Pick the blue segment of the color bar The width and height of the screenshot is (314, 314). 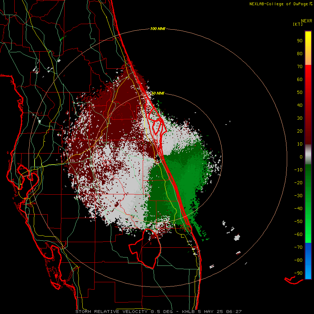[308, 261]
